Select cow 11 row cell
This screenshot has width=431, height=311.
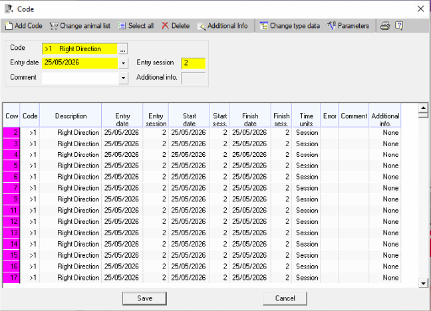11,211
